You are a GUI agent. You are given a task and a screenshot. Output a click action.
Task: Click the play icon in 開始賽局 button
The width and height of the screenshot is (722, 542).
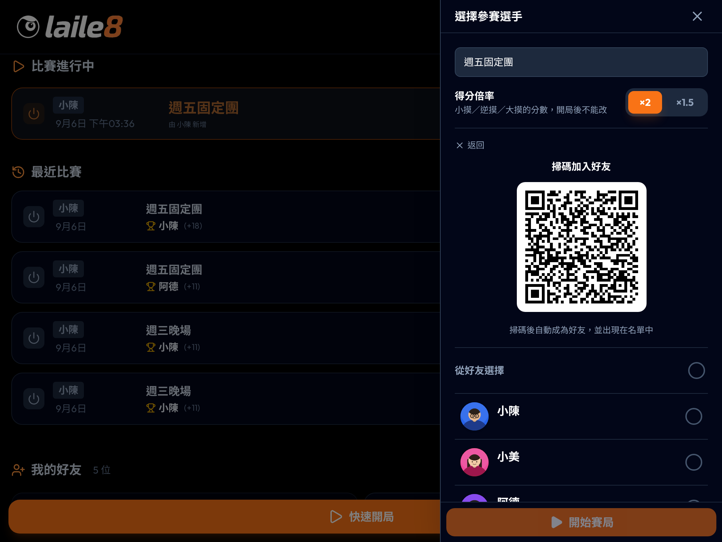coord(556,522)
